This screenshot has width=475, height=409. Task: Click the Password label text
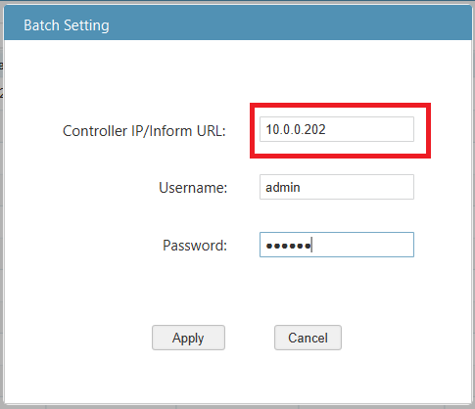(195, 246)
